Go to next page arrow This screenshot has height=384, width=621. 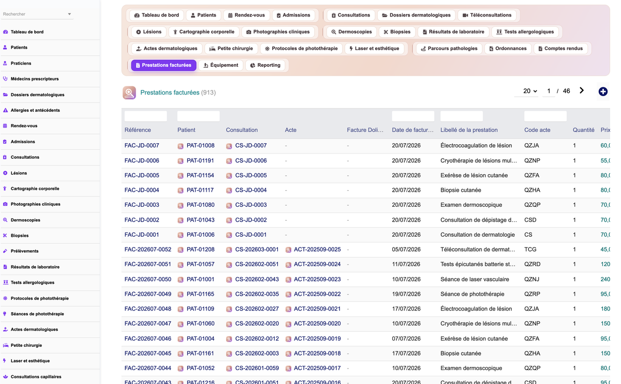[x=582, y=90]
